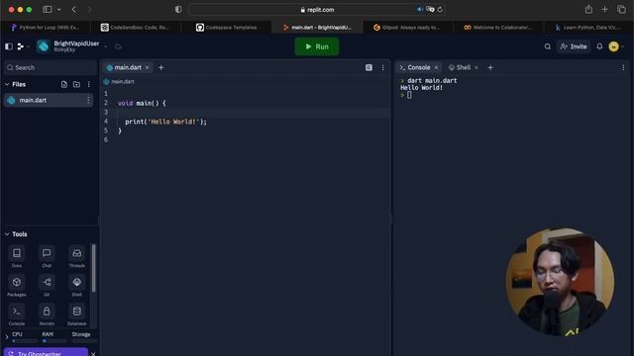Close the Console tab

pos(436,67)
